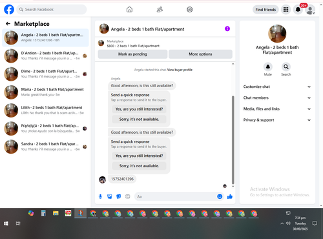Open Calculator from the taskbar

point(43,213)
